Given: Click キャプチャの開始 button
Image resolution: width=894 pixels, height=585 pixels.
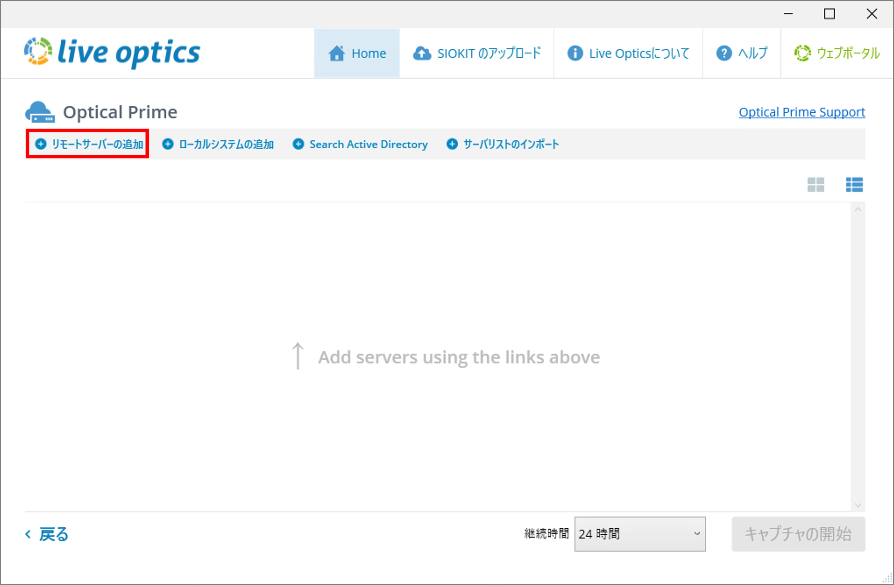Looking at the screenshot, I should [x=798, y=534].
